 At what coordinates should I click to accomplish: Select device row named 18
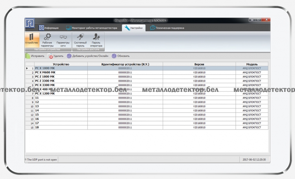click(x=61, y=128)
